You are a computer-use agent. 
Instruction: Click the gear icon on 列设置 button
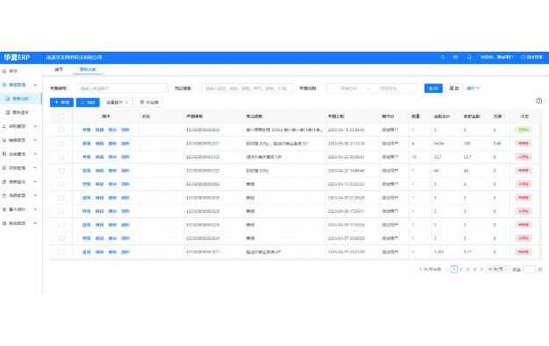click(x=142, y=102)
